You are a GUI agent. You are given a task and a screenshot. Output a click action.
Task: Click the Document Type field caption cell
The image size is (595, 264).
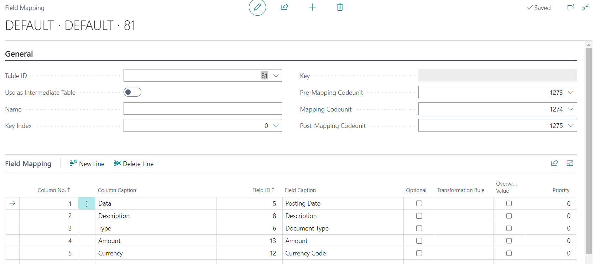click(x=343, y=228)
